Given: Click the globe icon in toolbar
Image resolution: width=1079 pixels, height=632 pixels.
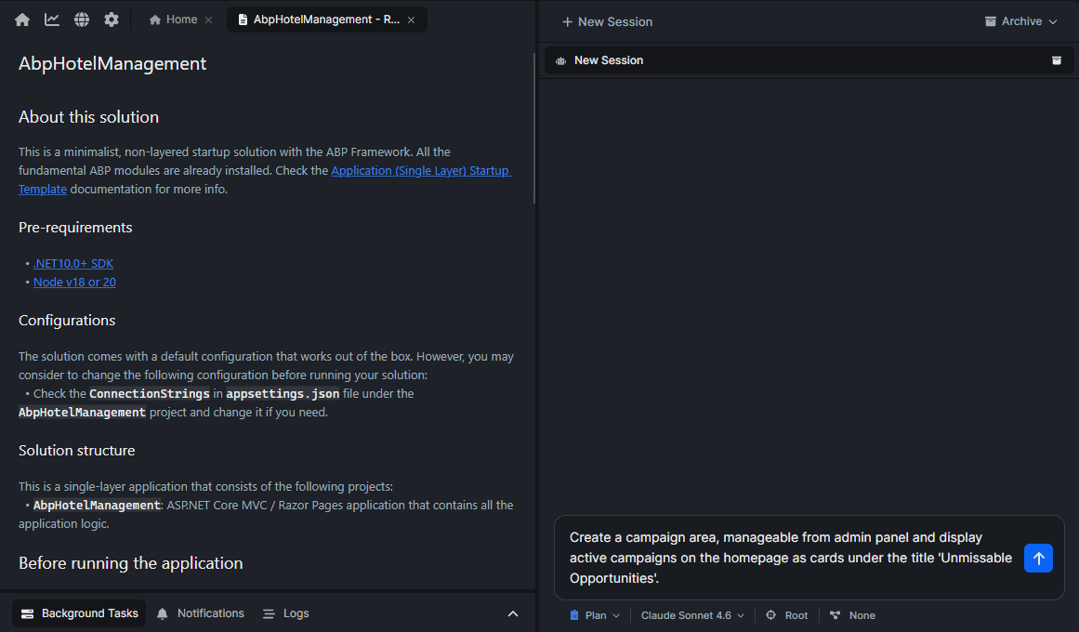Looking at the screenshot, I should pos(81,20).
